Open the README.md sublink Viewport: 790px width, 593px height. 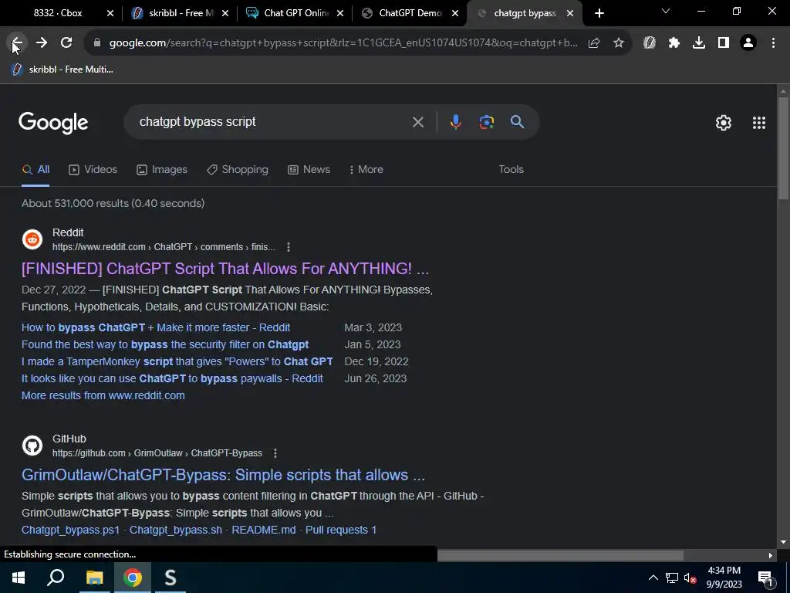(x=264, y=530)
